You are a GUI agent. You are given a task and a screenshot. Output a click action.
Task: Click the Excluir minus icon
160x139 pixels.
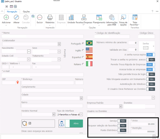40,18
